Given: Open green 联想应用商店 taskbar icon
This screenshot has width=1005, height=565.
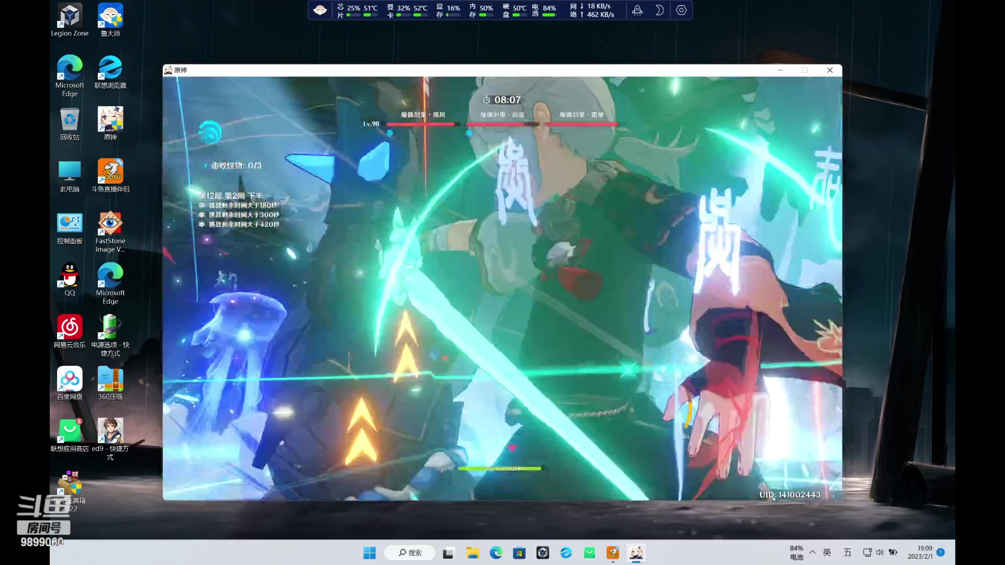Looking at the screenshot, I should coord(589,552).
